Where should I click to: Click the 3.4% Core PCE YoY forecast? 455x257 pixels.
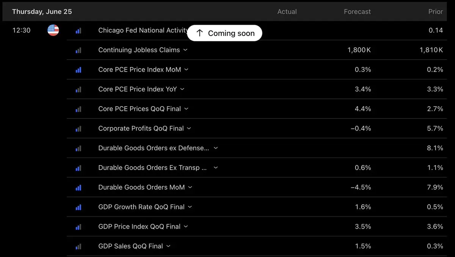tap(363, 89)
